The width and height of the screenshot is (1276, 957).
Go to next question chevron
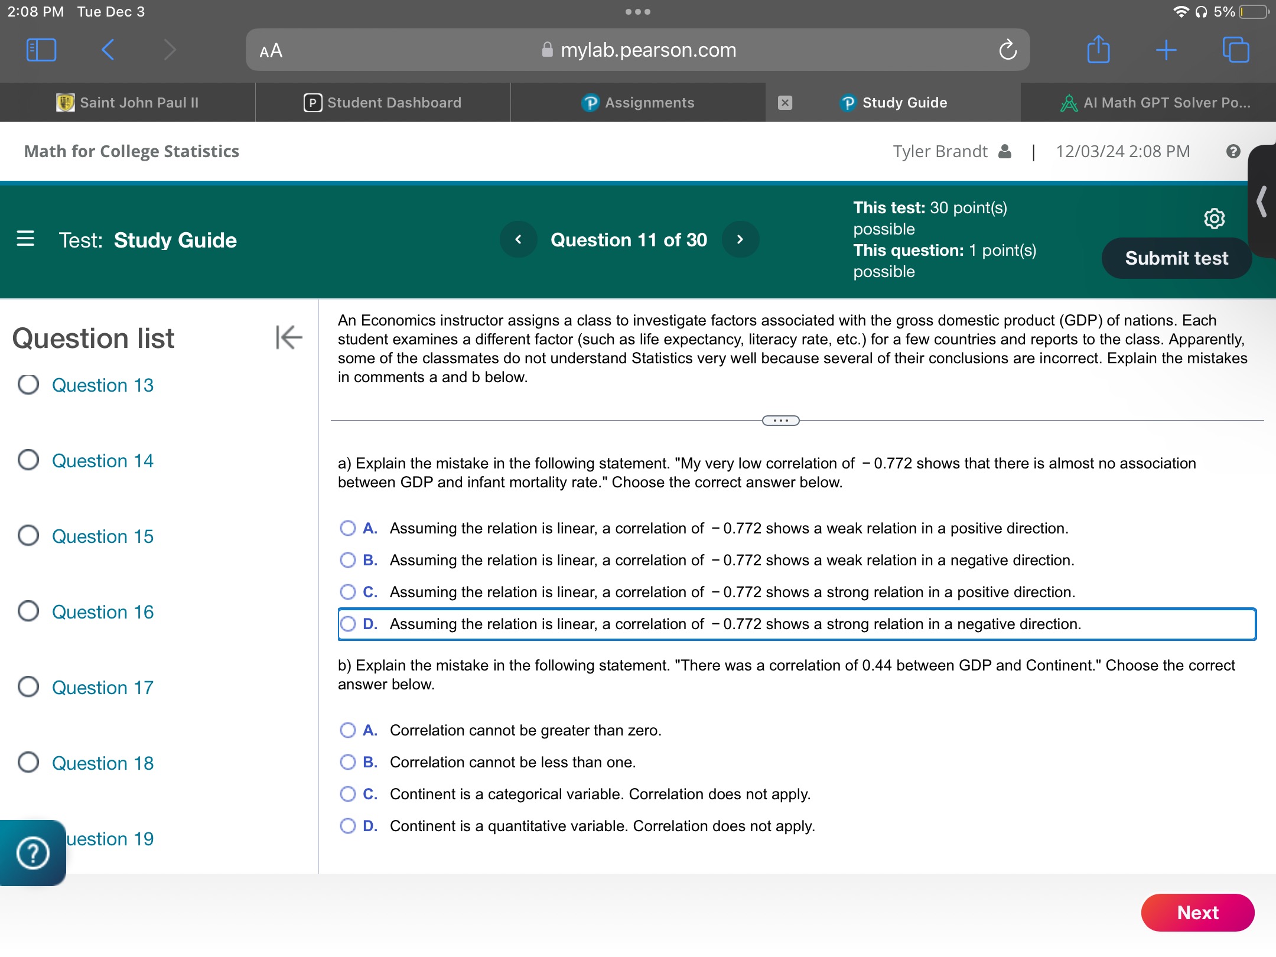click(740, 239)
